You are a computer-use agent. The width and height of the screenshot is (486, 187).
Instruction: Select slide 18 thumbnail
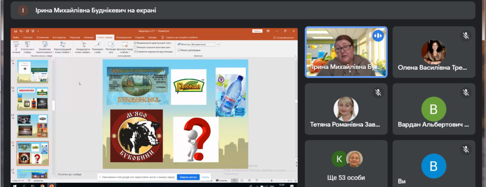point(32,98)
